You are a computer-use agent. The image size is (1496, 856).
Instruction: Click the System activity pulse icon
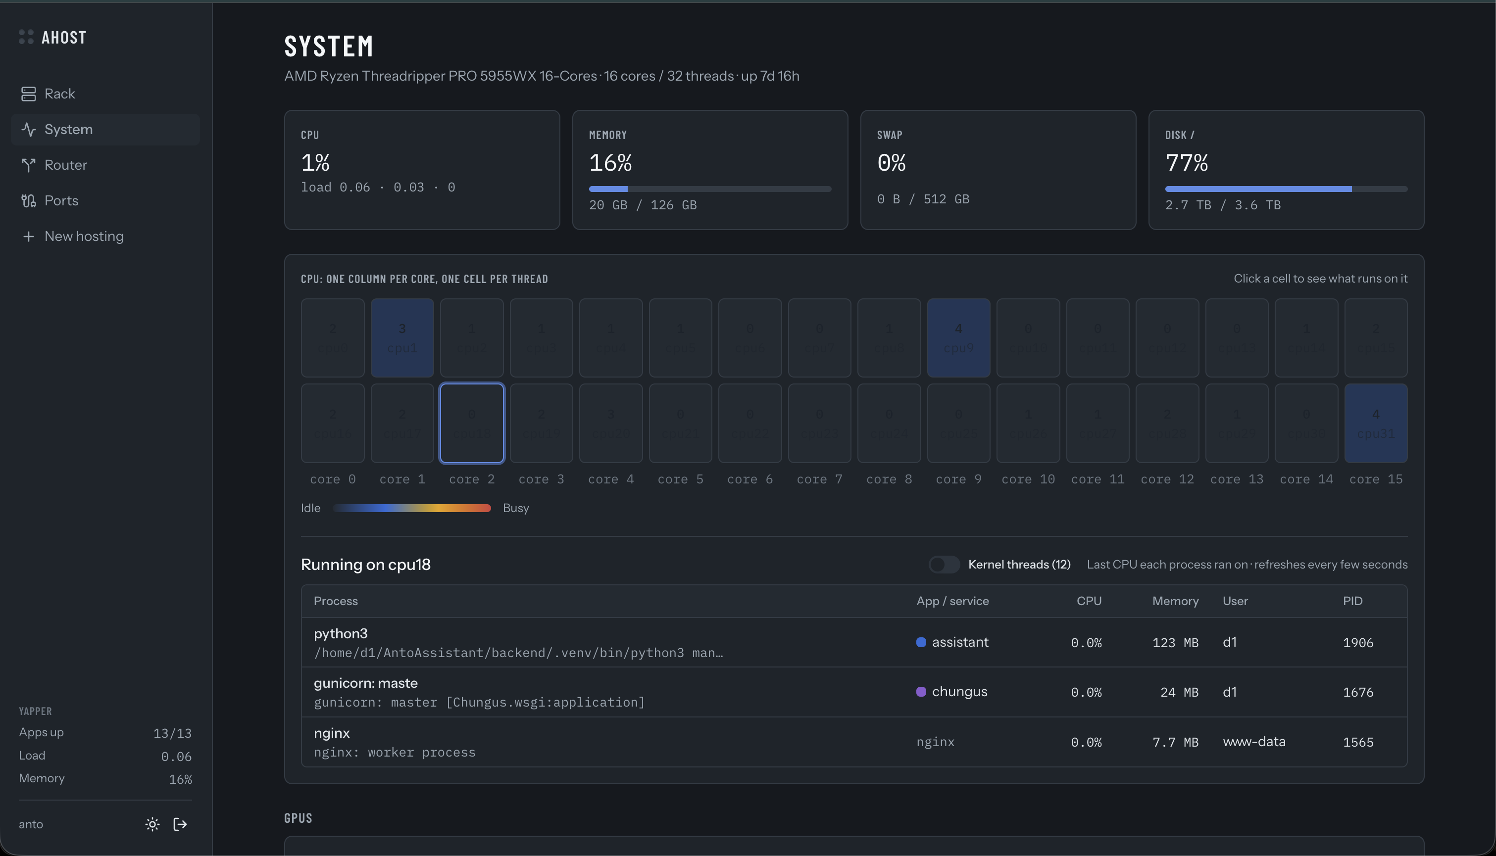28,129
